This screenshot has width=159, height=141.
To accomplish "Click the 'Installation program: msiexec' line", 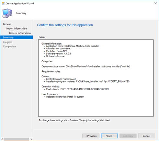I will tap(88, 82).
